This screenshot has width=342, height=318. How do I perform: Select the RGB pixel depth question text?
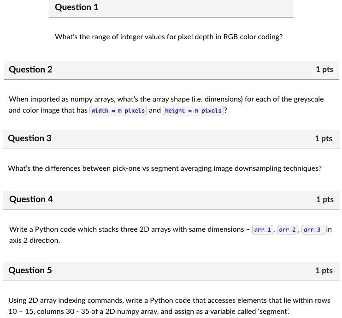click(169, 36)
